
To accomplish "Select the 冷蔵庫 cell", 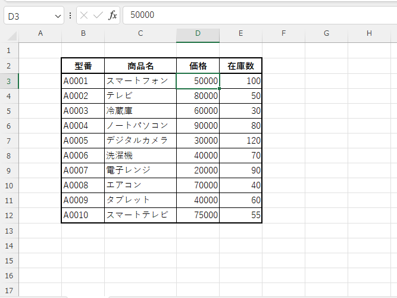I will click(140, 111).
